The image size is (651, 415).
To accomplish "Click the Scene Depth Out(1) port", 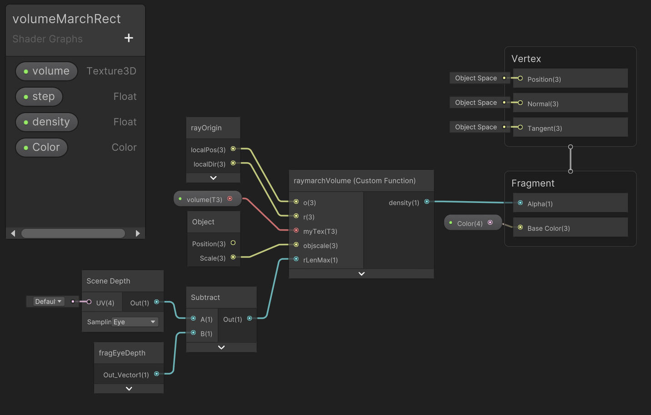I will point(156,302).
